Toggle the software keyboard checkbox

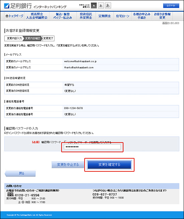click(65, 142)
